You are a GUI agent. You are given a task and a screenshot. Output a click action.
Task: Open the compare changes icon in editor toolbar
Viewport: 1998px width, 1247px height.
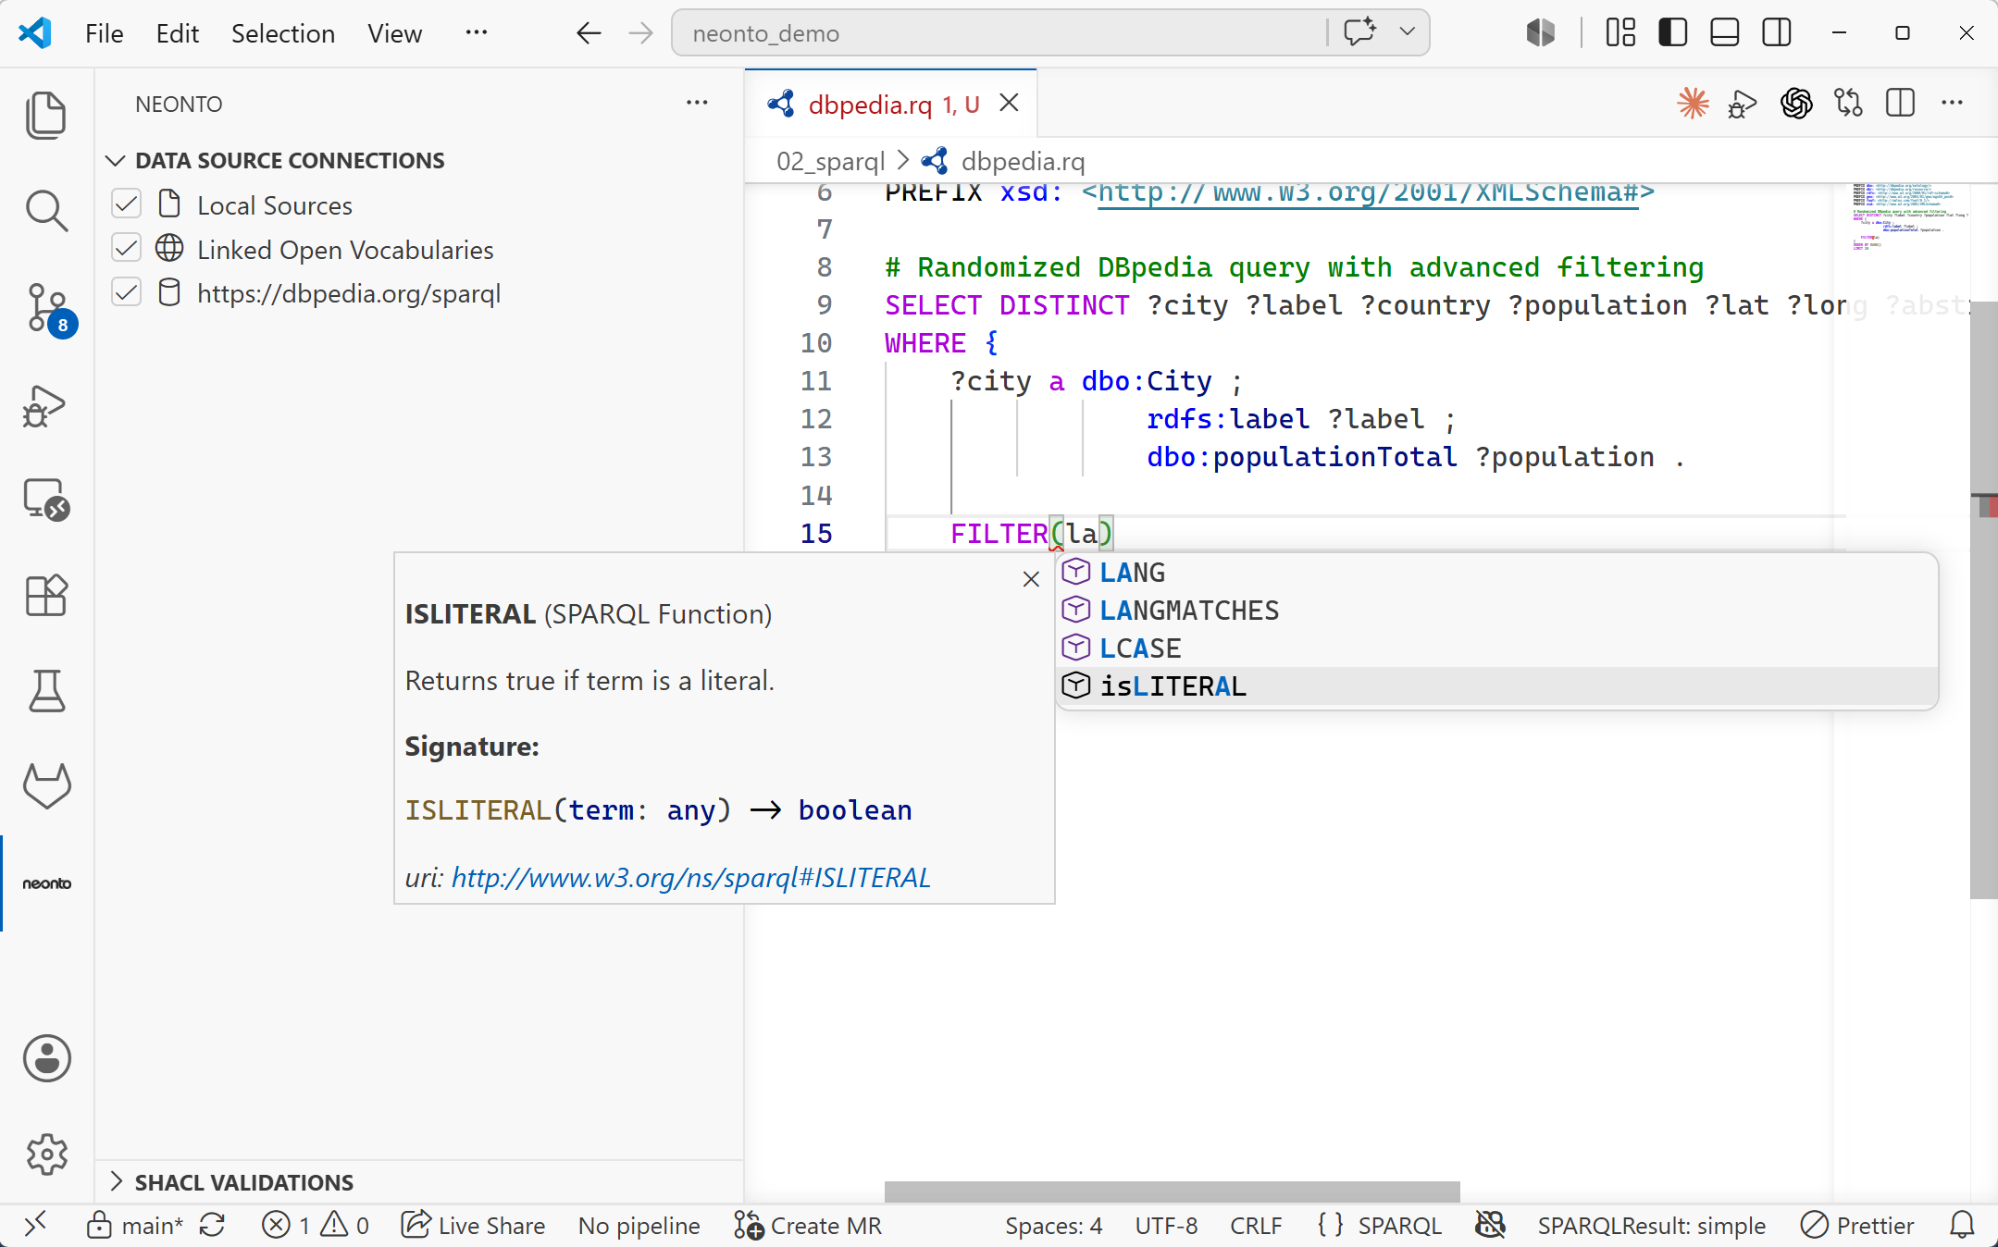[1848, 103]
